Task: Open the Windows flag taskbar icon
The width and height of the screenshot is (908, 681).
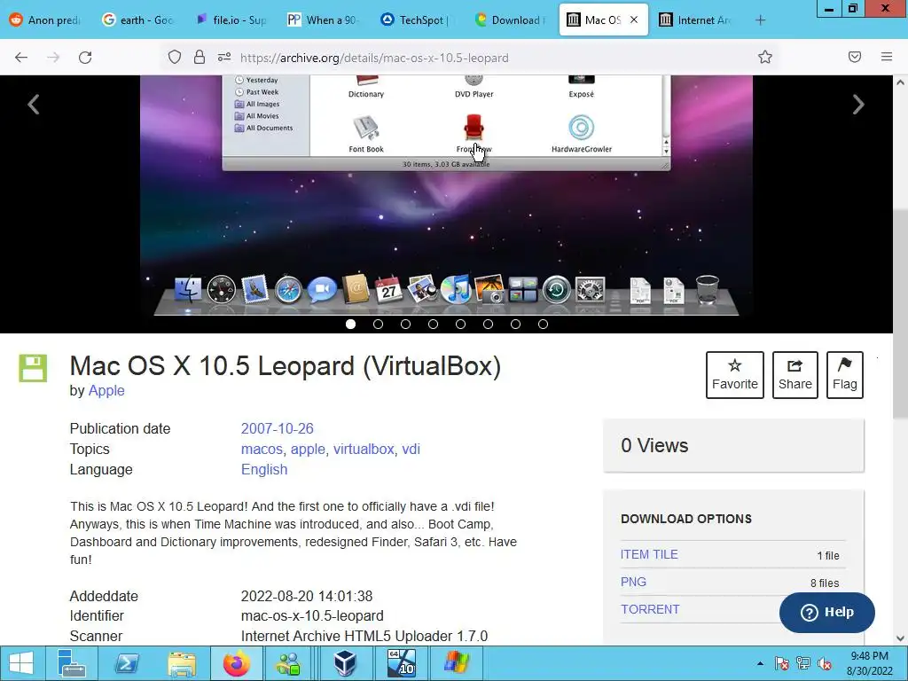Action: tap(457, 663)
